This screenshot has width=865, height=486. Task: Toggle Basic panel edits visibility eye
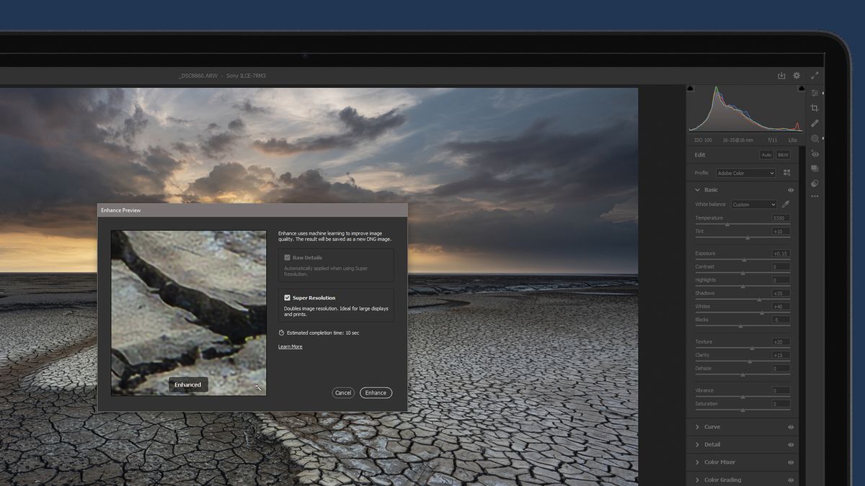pos(791,190)
